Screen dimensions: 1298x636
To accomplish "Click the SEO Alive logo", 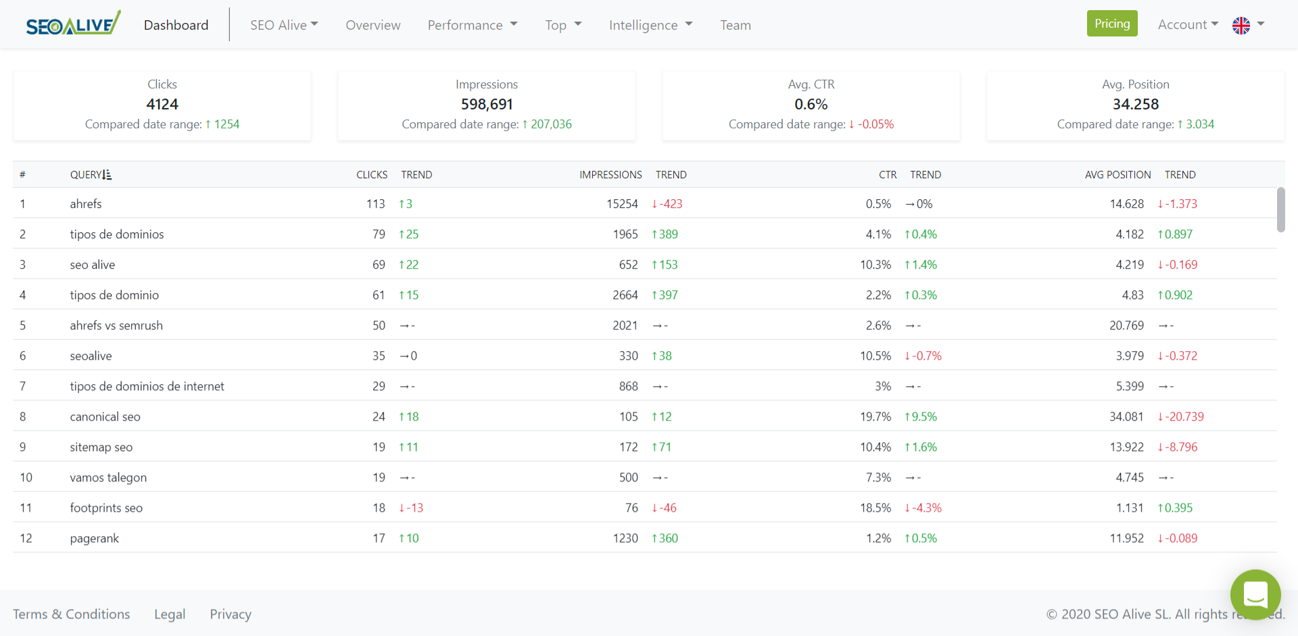I will [x=73, y=24].
